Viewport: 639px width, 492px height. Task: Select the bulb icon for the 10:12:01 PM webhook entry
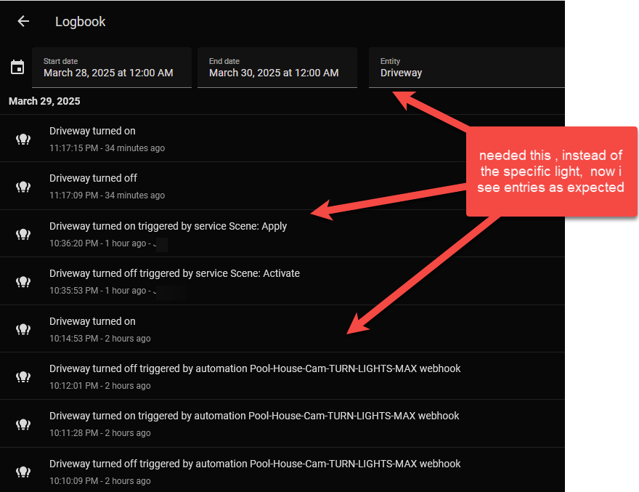[23, 376]
